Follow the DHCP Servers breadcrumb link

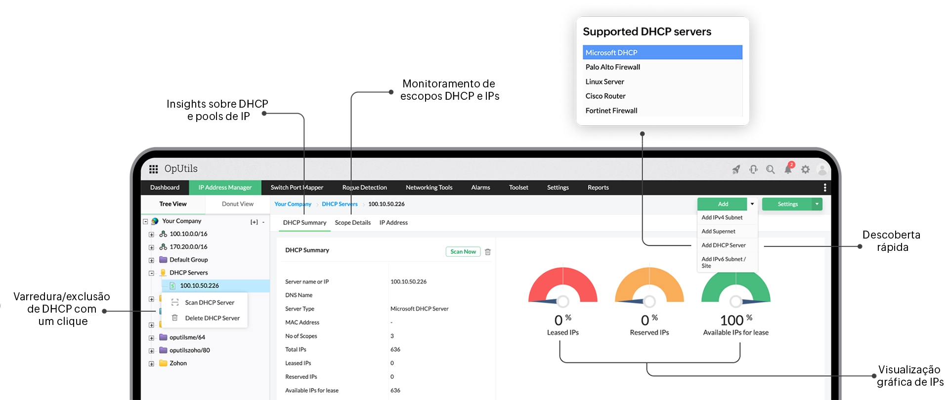(340, 204)
